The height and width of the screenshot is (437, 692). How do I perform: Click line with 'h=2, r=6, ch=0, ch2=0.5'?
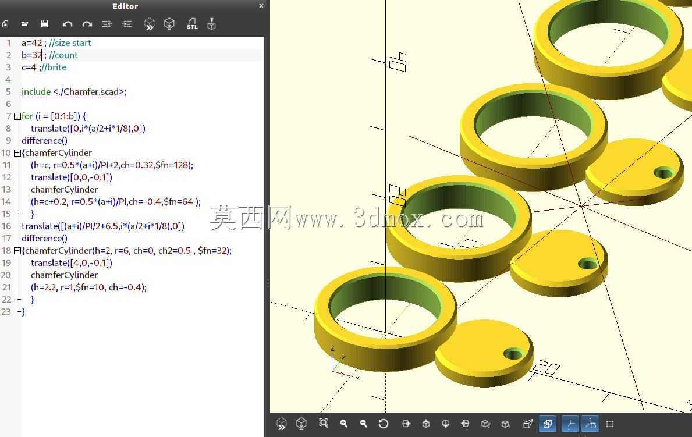tap(126, 251)
